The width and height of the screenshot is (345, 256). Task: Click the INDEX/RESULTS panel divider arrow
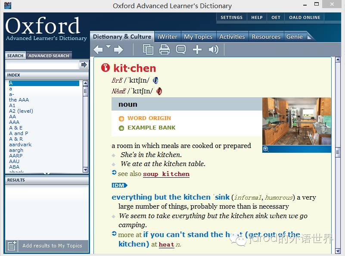[47, 173]
